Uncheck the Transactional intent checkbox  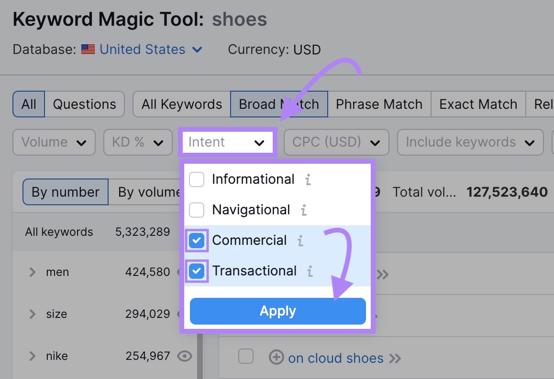[x=197, y=271]
